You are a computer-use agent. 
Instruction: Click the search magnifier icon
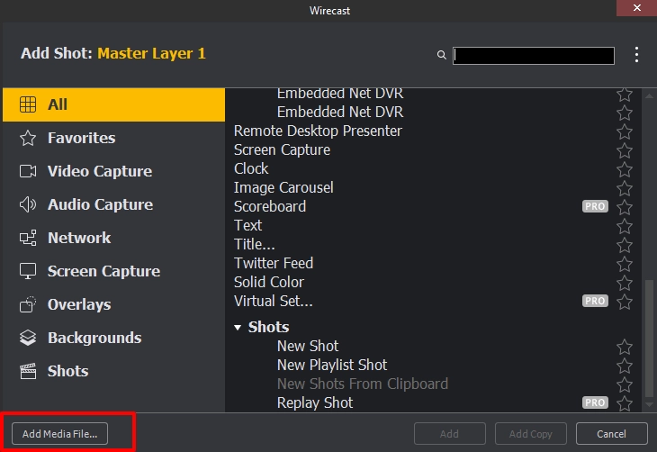(441, 55)
